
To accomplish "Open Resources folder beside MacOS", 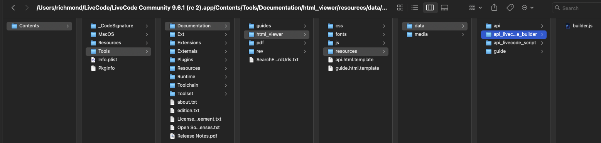I will (118, 43).
